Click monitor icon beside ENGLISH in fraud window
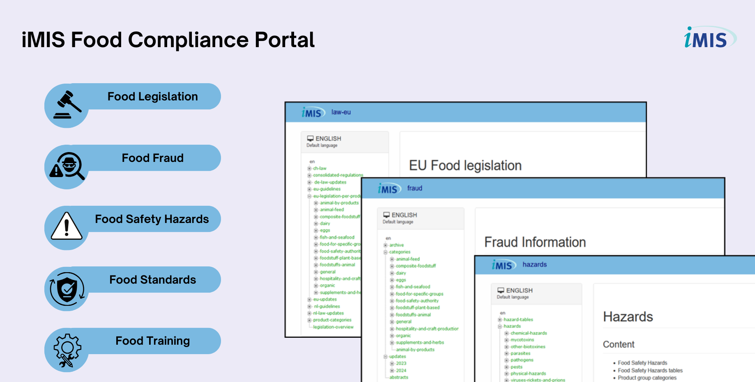The height and width of the screenshot is (382, 755). [x=387, y=215]
